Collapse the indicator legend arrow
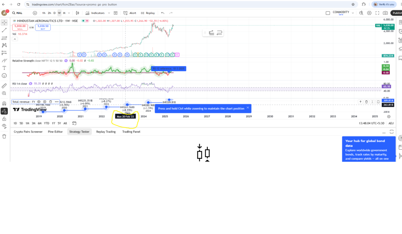 pyautogui.click(x=15, y=39)
